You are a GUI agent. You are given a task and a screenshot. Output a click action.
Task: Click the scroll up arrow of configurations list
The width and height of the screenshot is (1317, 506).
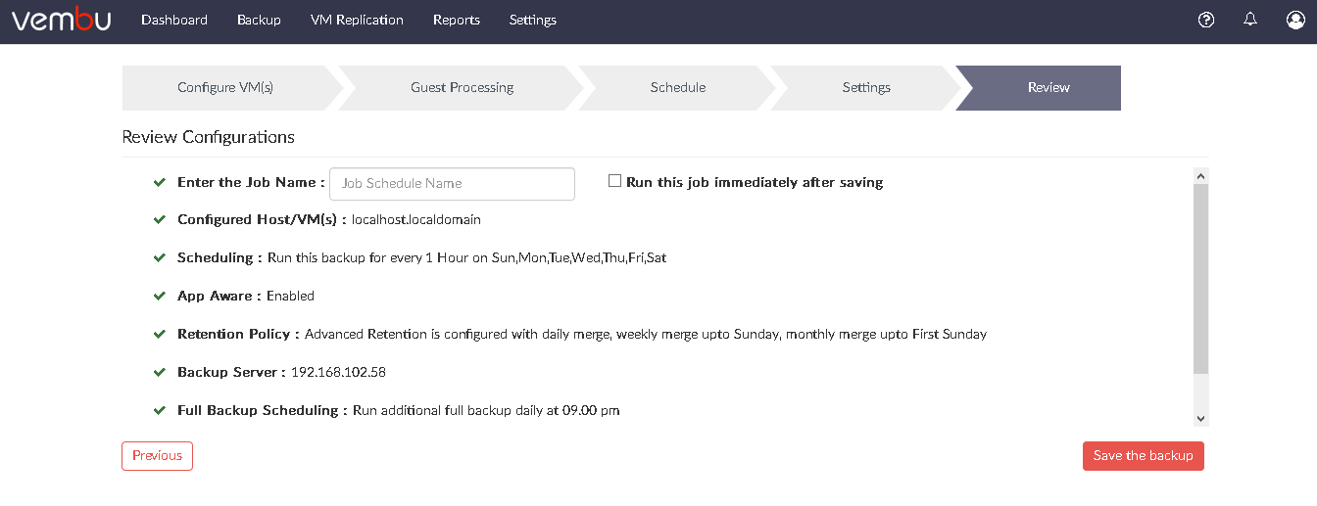(x=1200, y=175)
